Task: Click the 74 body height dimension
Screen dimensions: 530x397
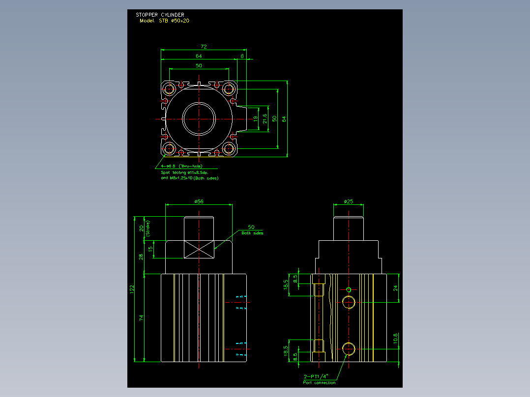Action: pos(141,317)
